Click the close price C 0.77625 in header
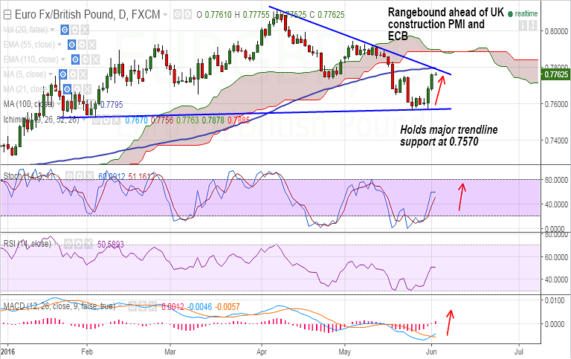571x359 pixels. click(326, 15)
